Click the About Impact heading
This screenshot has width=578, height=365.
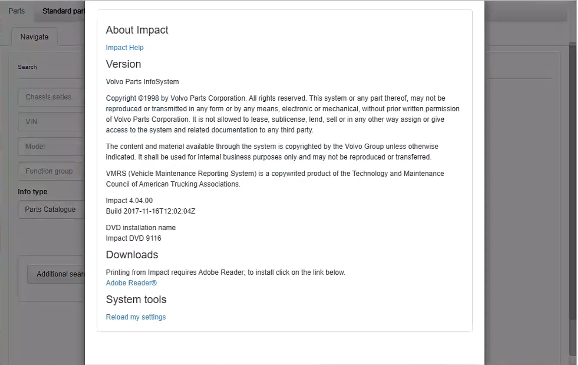pos(137,30)
